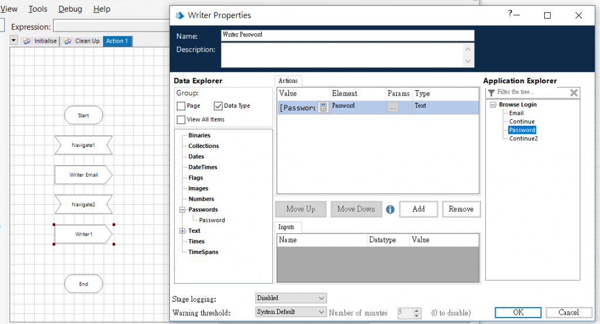
Task: Click the Initialise page tab icon
Action: pos(27,41)
